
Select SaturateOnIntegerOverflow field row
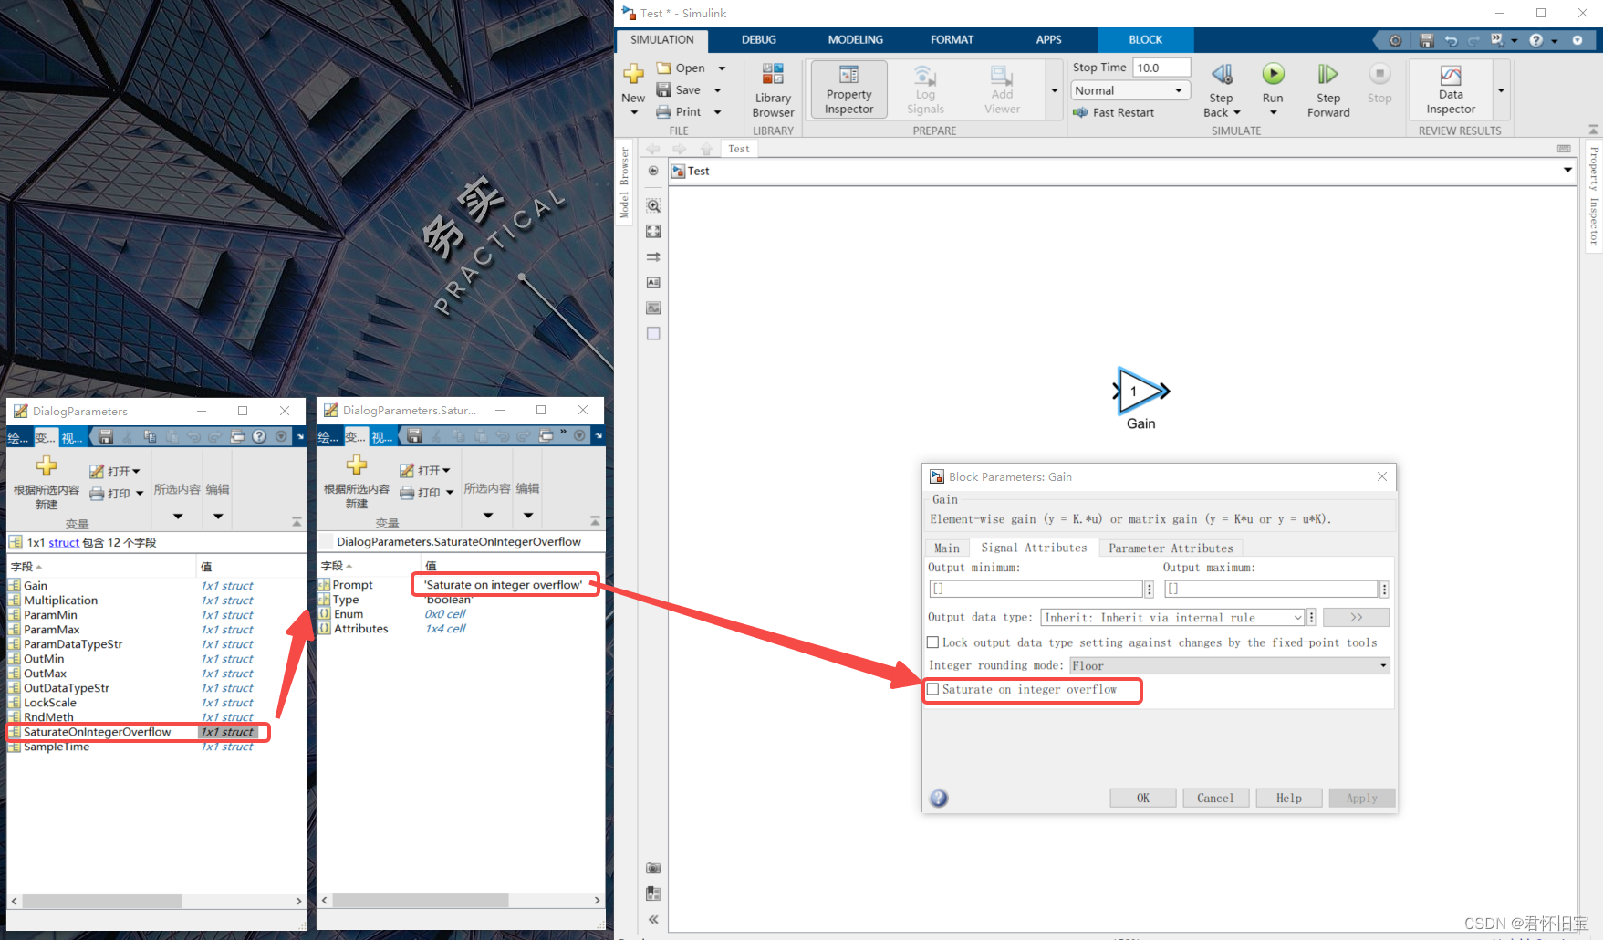[x=137, y=732]
